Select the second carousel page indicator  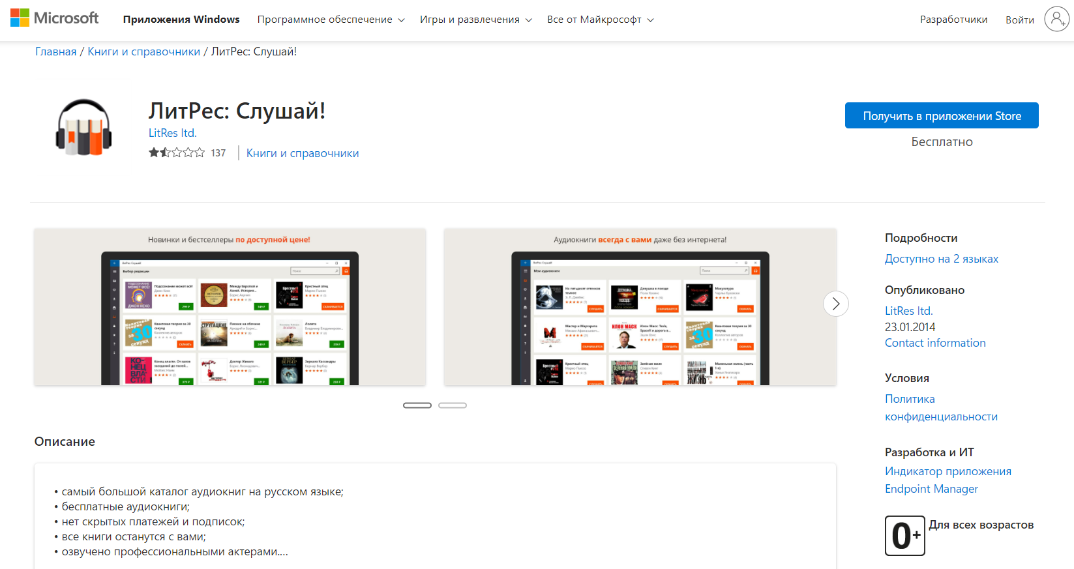(453, 405)
